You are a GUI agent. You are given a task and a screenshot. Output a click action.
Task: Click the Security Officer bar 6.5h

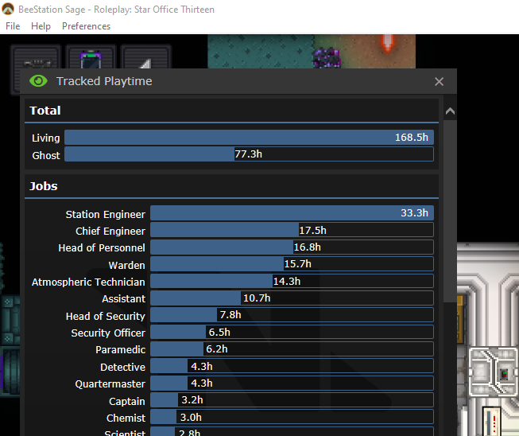pos(292,332)
